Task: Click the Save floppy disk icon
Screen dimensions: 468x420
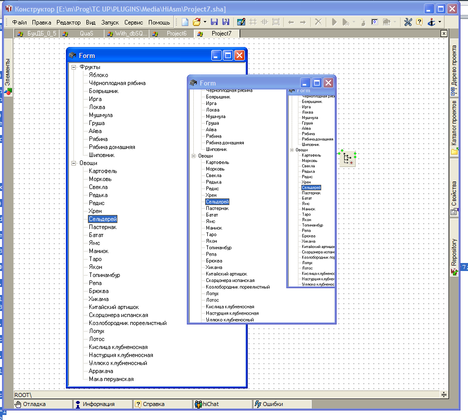Action: [x=214, y=22]
